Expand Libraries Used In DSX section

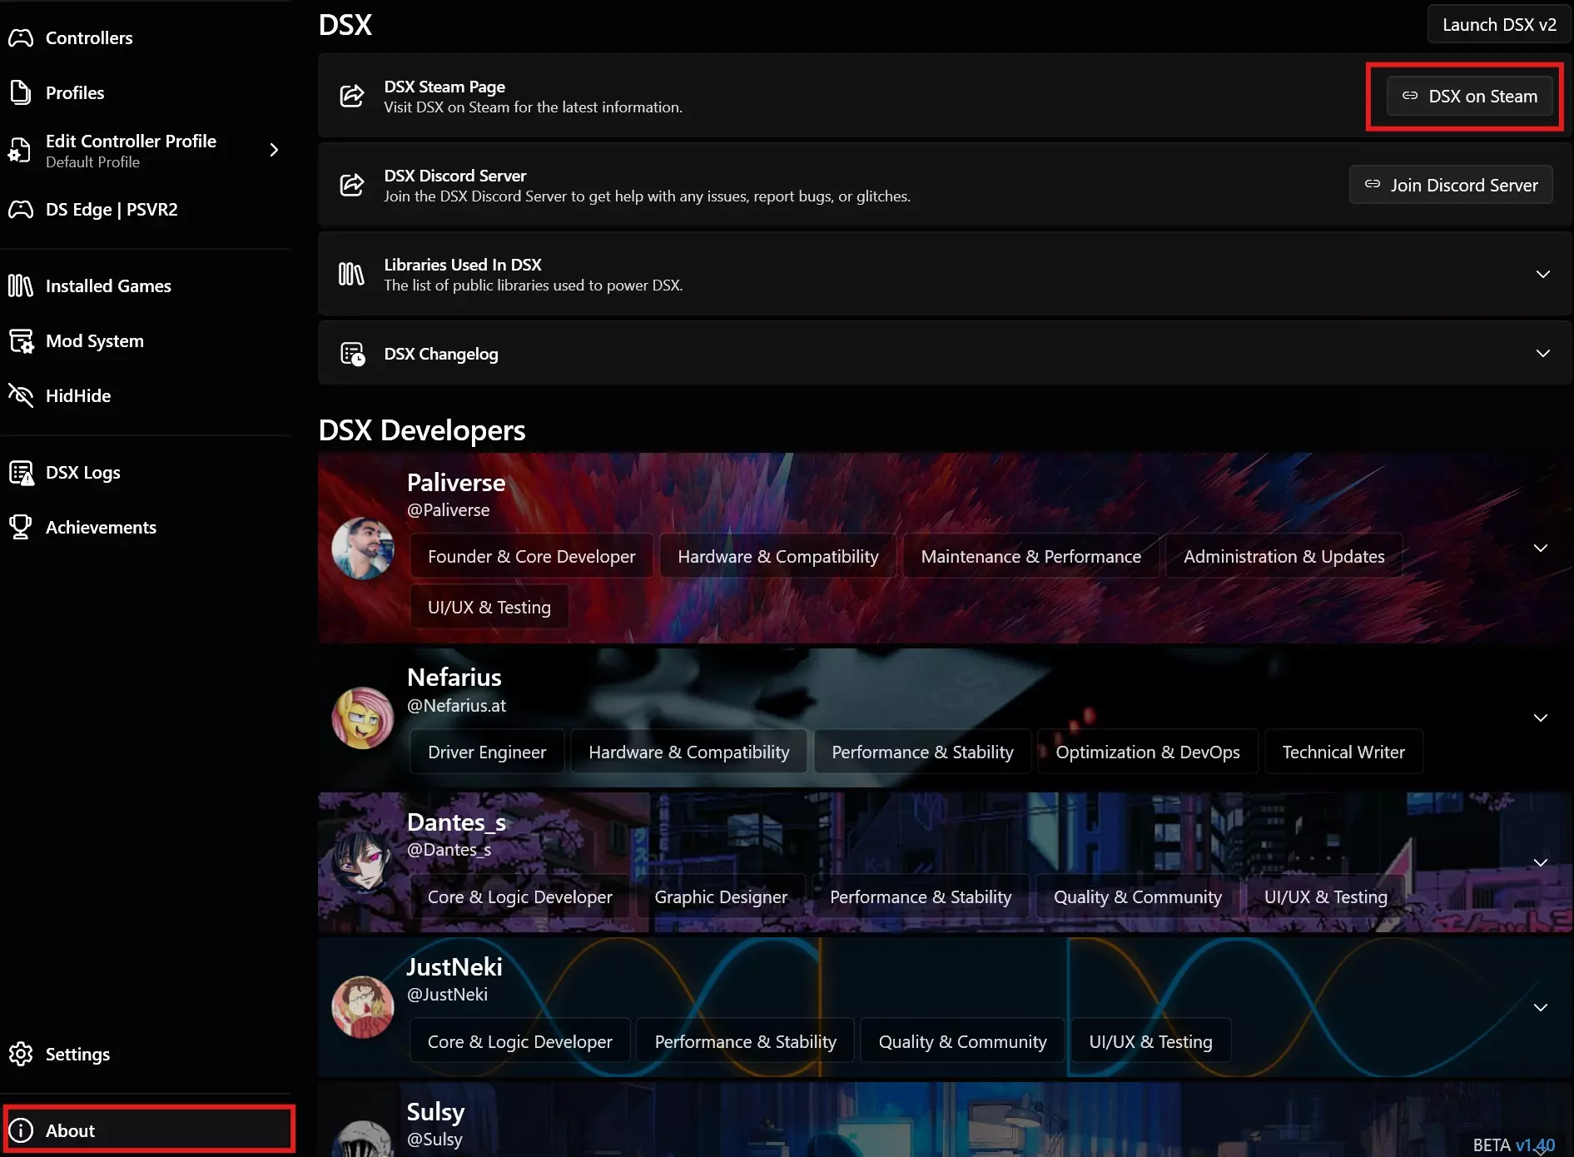1542,274
